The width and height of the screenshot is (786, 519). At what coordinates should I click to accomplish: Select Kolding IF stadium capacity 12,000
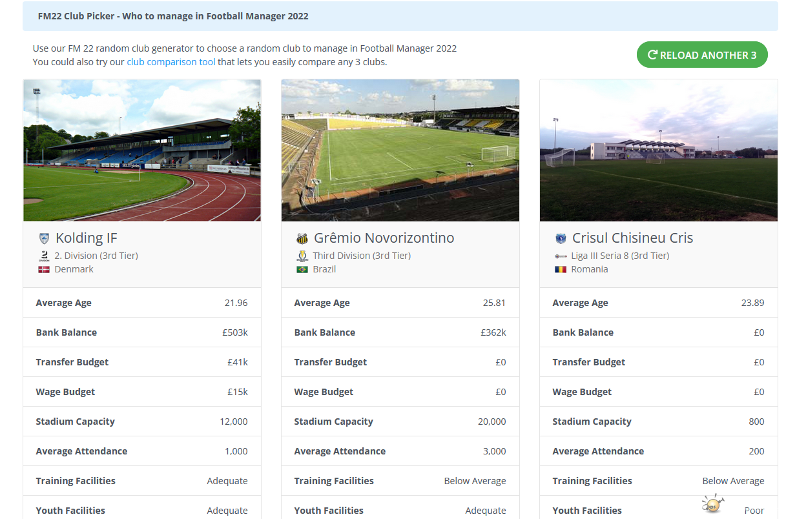coord(234,422)
